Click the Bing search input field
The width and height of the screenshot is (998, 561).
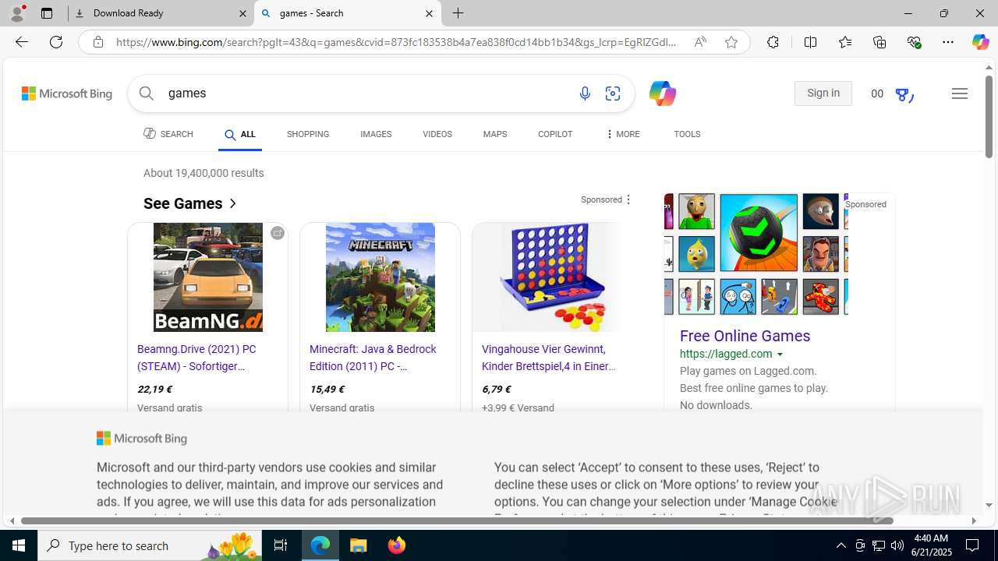[x=366, y=93]
